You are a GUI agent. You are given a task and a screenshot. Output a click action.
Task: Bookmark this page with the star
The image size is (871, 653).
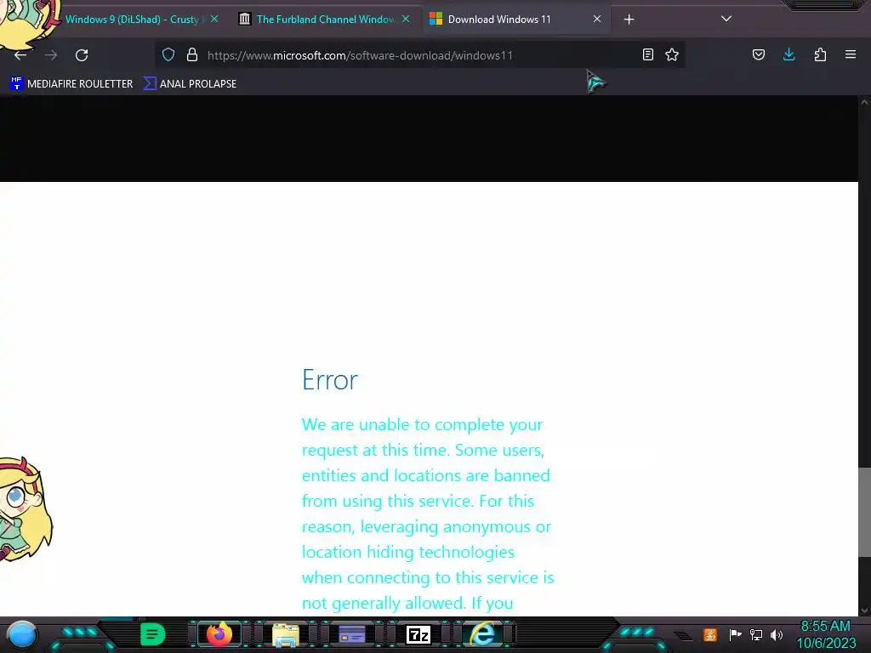point(672,54)
